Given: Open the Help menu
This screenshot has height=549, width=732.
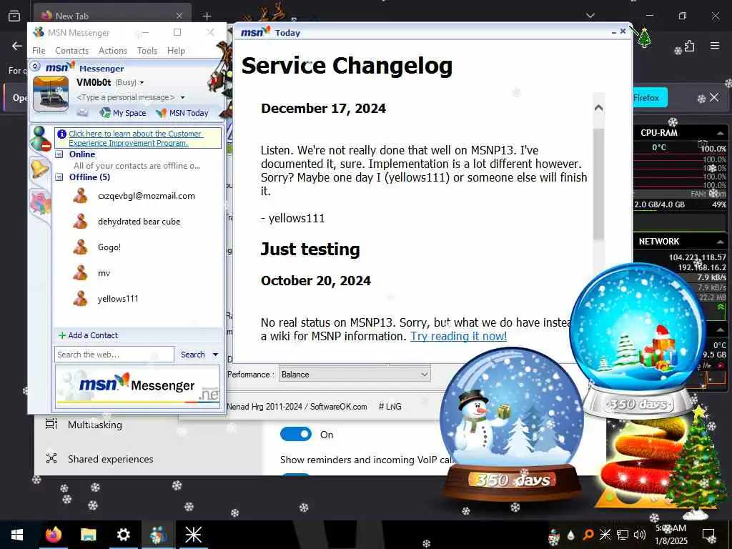Looking at the screenshot, I should 176,51.
